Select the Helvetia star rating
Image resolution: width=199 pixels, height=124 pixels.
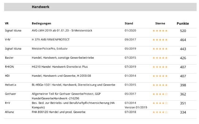pyautogui.click(x=160, y=85)
